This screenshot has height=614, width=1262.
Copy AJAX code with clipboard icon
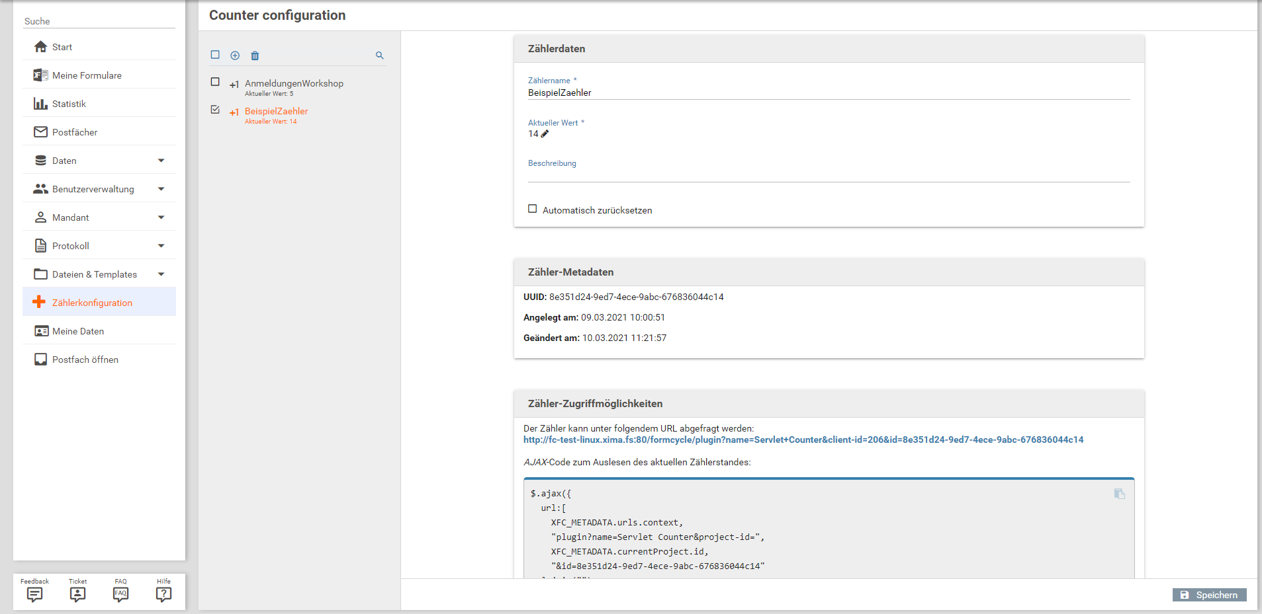coord(1119,494)
